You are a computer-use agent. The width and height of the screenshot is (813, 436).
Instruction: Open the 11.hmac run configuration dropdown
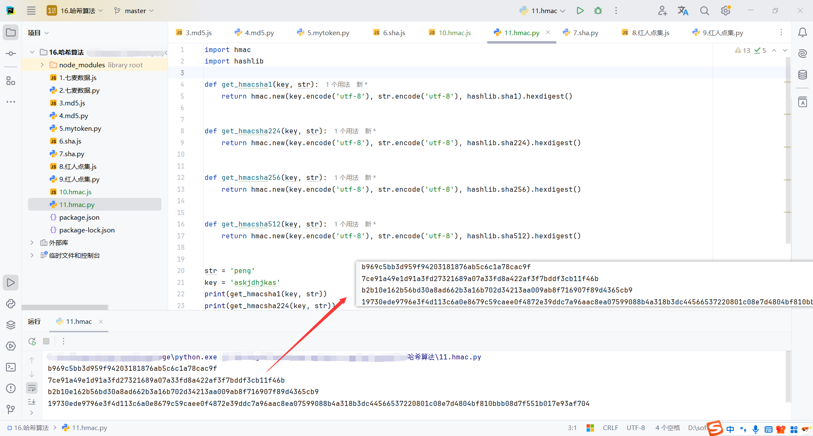pos(542,11)
